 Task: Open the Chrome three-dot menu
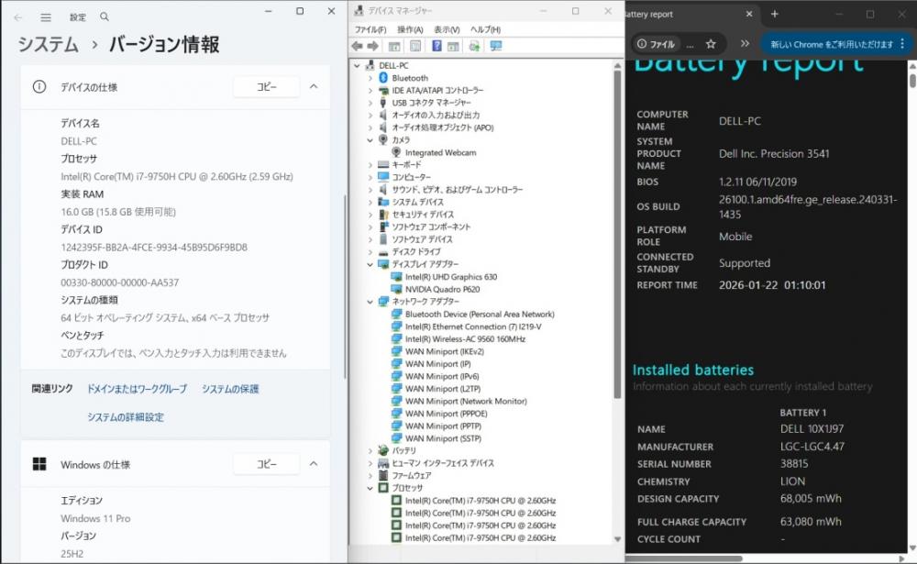pos(902,44)
